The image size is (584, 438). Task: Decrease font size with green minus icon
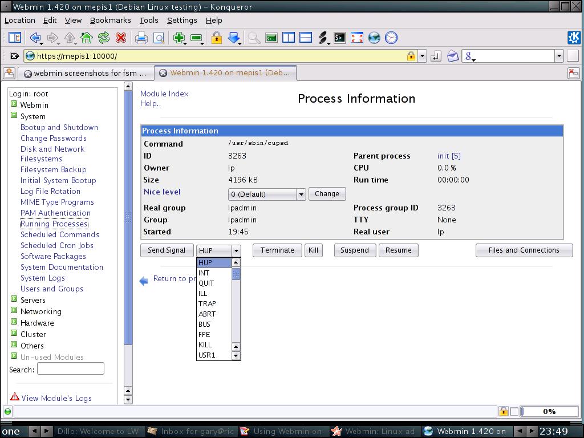click(x=196, y=38)
